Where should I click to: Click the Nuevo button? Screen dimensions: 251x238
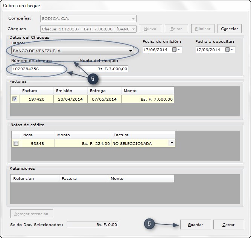(x=150, y=29)
